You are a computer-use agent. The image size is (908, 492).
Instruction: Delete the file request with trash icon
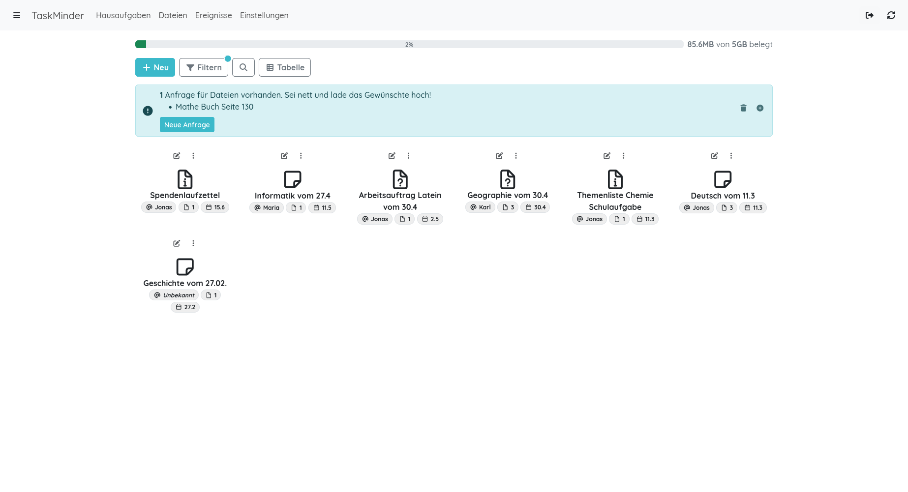pyautogui.click(x=744, y=108)
